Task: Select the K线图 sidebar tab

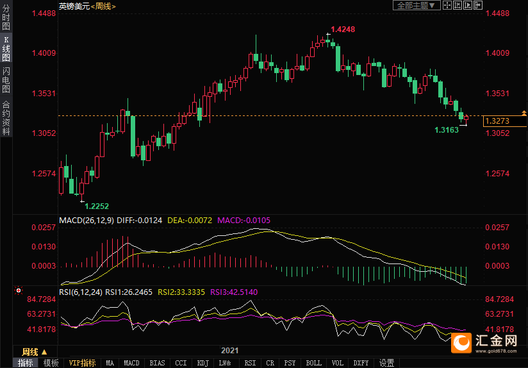Action: pos(6,49)
